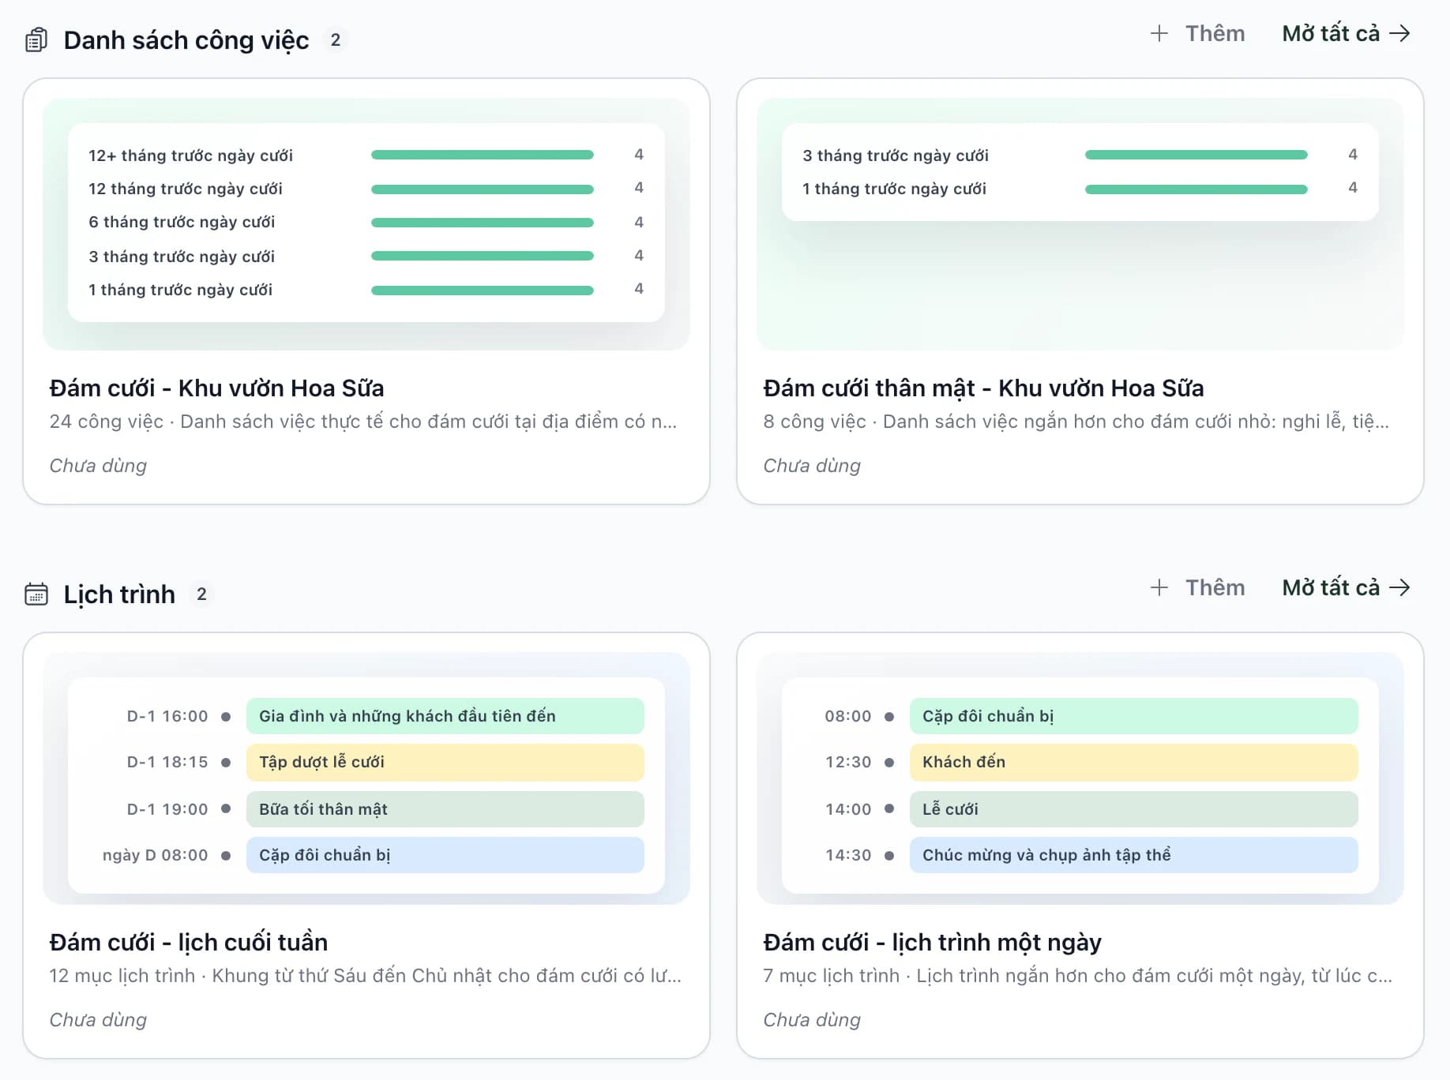
Task: Click the clipboard icon beside Danh sách công việc
Action: [36, 39]
